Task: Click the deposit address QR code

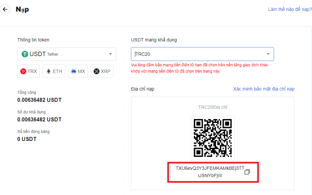Action: (x=213, y=138)
